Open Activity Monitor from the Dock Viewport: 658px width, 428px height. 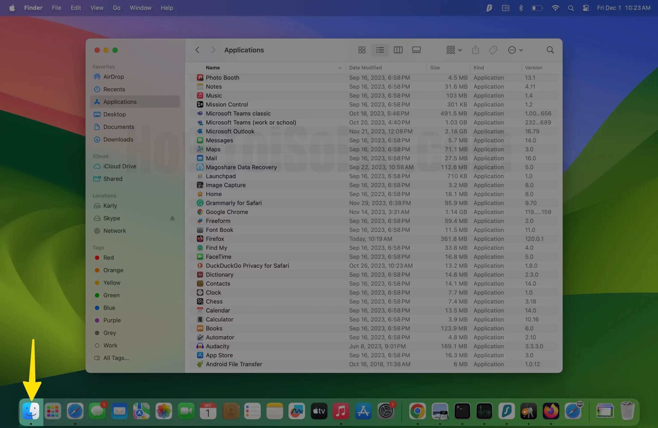(485, 411)
